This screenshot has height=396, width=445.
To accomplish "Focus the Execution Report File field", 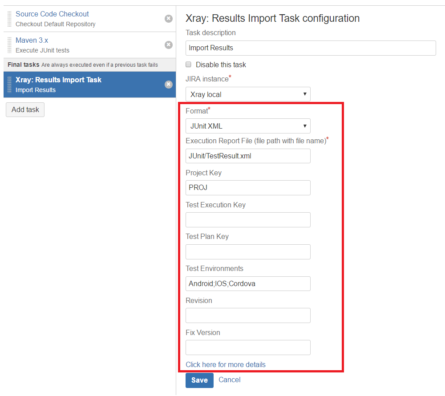I will (248, 156).
